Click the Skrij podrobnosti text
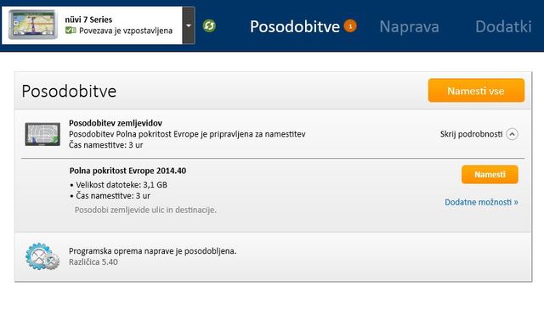The height and width of the screenshot is (331, 544). 471,134
